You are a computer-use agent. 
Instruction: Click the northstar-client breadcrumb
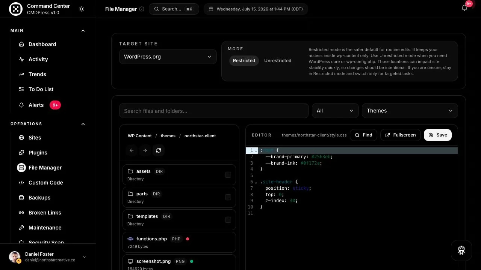click(x=200, y=136)
